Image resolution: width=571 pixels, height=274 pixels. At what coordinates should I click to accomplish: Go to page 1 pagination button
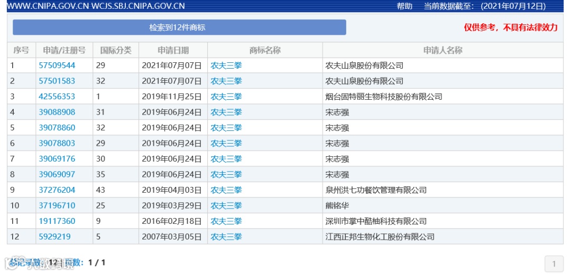pos(554,264)
